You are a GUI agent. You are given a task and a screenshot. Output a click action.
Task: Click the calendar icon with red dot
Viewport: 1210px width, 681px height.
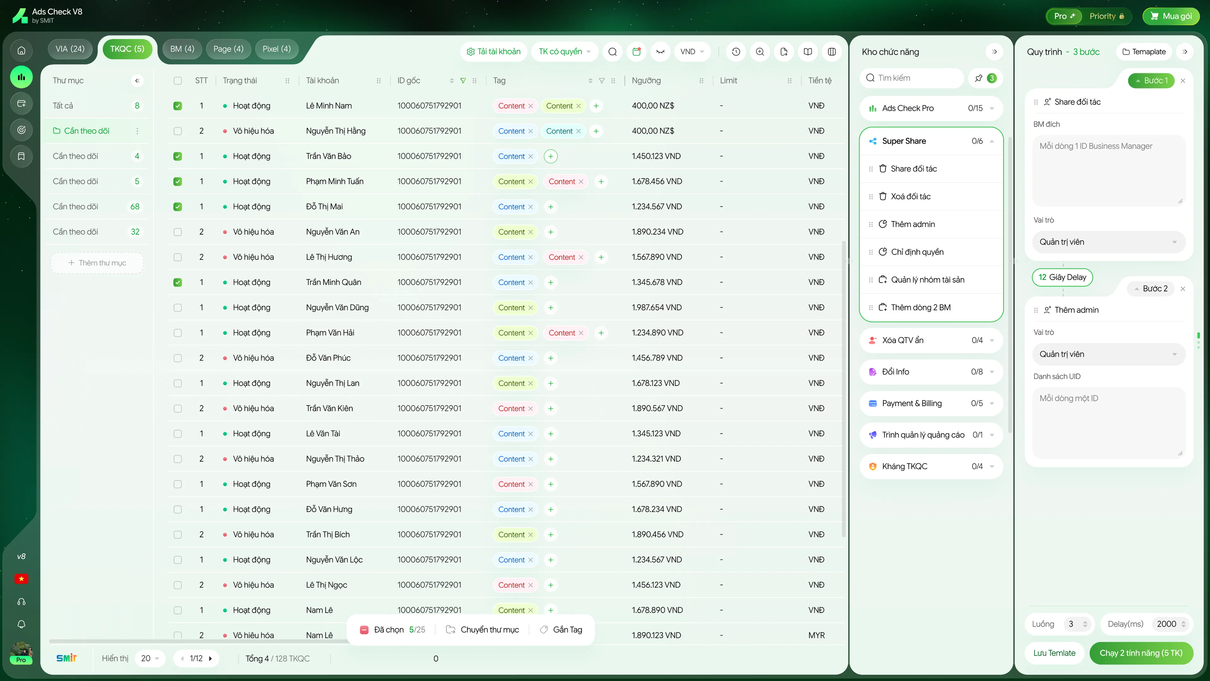(x=637, y=52)
